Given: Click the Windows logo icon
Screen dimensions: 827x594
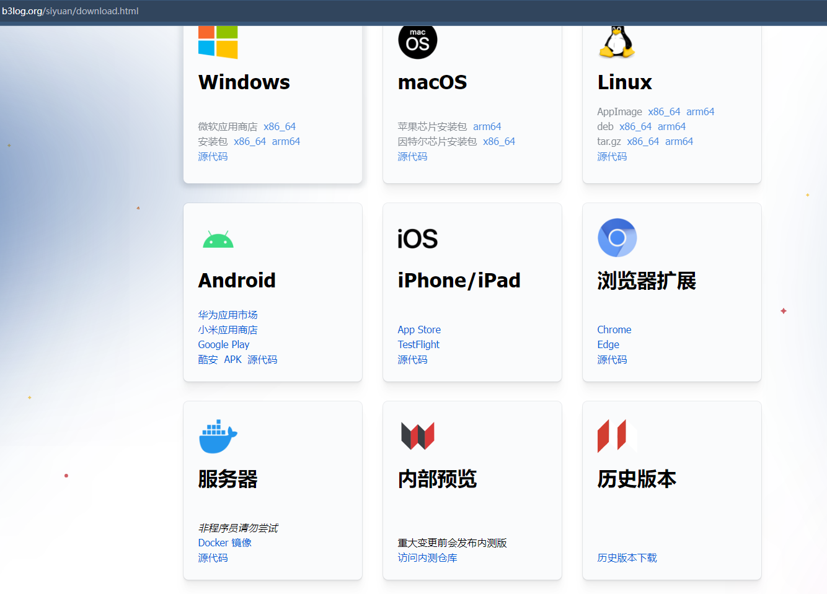Looking at the screenshot, I should click(x=218, y=42).
